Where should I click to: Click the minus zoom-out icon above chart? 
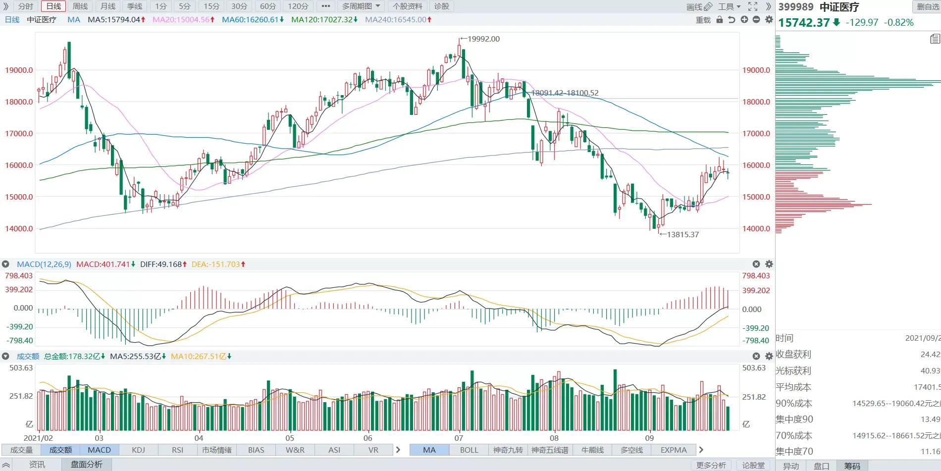pos(756,19)
